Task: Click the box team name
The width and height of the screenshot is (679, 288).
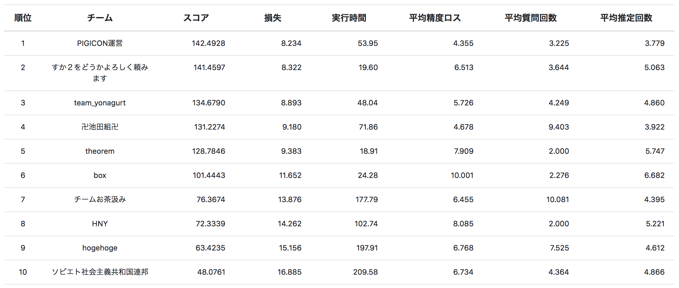Action: point(100,175)
